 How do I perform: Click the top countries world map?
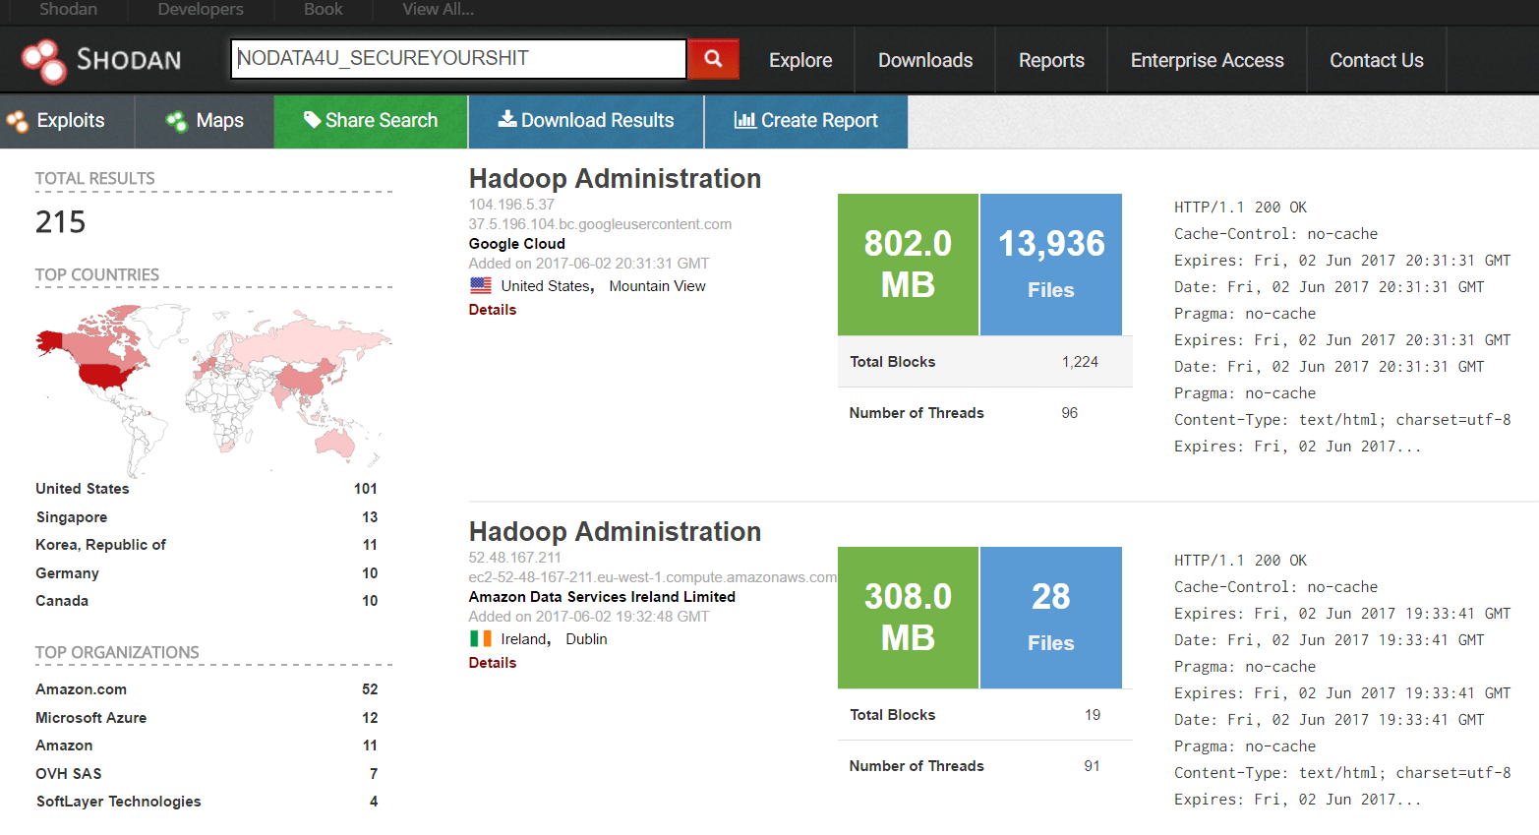tap(213, 388)
